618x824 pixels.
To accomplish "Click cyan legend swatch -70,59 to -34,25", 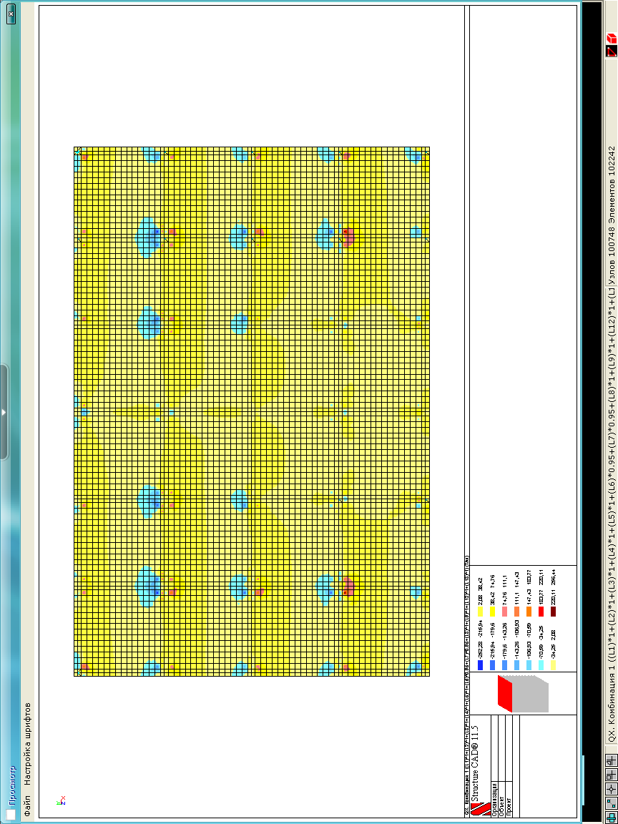I will tap(541, 664).
